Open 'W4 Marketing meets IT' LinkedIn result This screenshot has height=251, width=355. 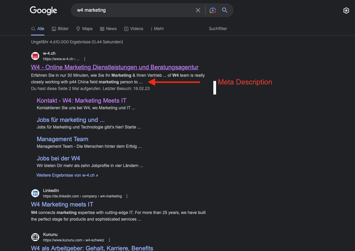tap(62, 204)
